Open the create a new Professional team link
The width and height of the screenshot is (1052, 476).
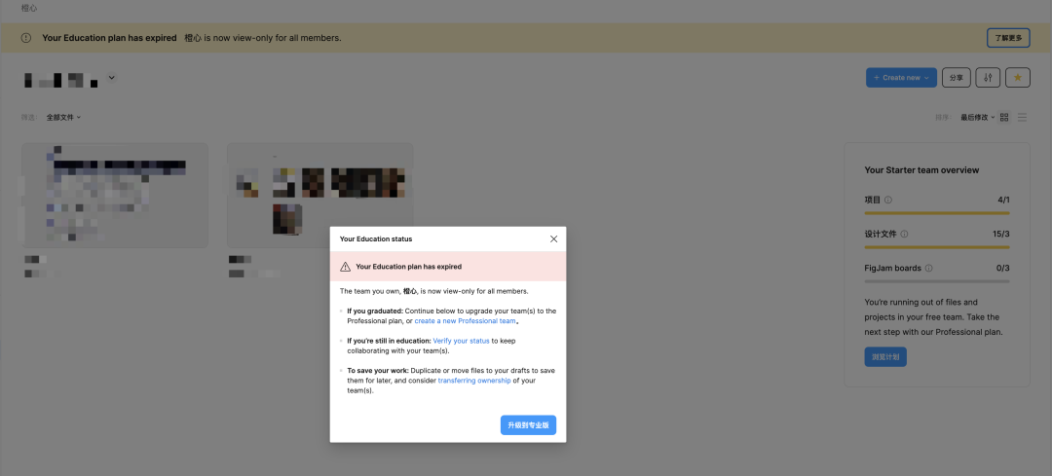[465, 321]
